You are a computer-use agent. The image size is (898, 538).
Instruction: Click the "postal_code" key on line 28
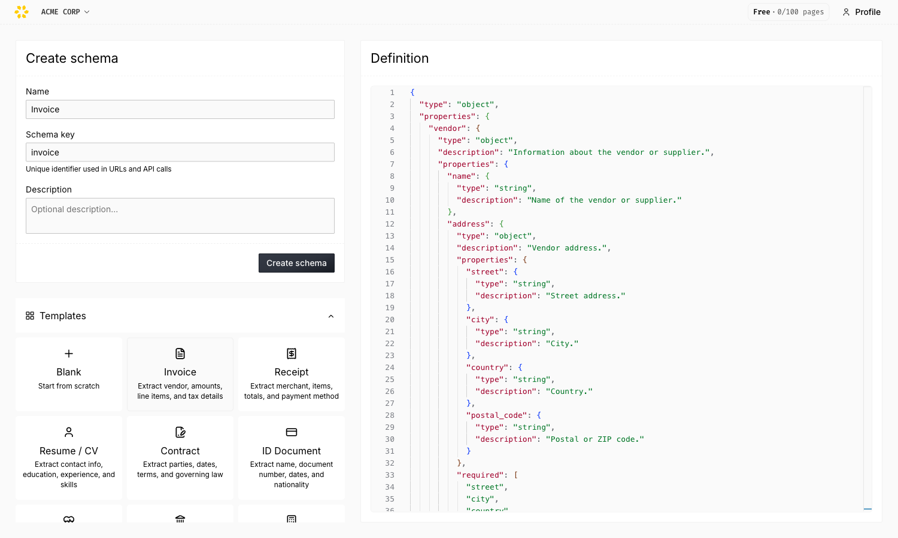point(497,415)
